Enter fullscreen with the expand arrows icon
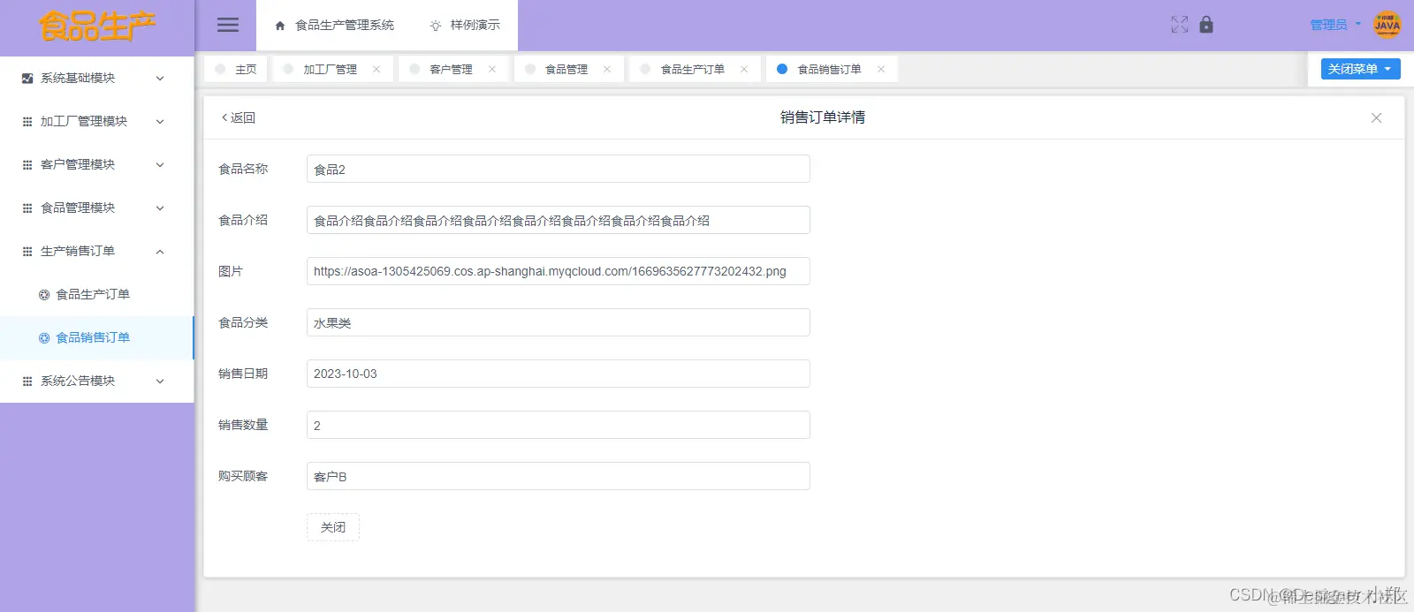 pos(1180,25)
